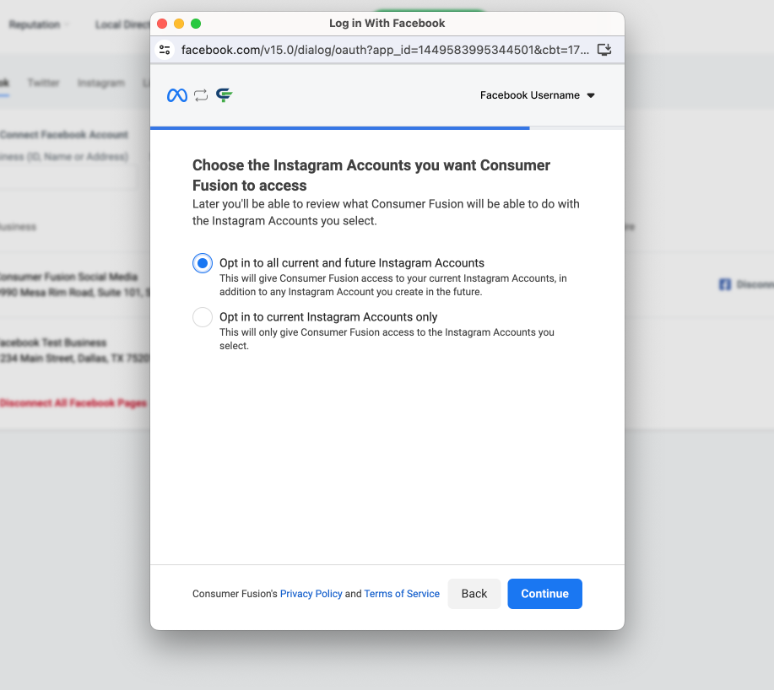Click the Back button
Screen dimensions: 774x690
coord(474,594)
